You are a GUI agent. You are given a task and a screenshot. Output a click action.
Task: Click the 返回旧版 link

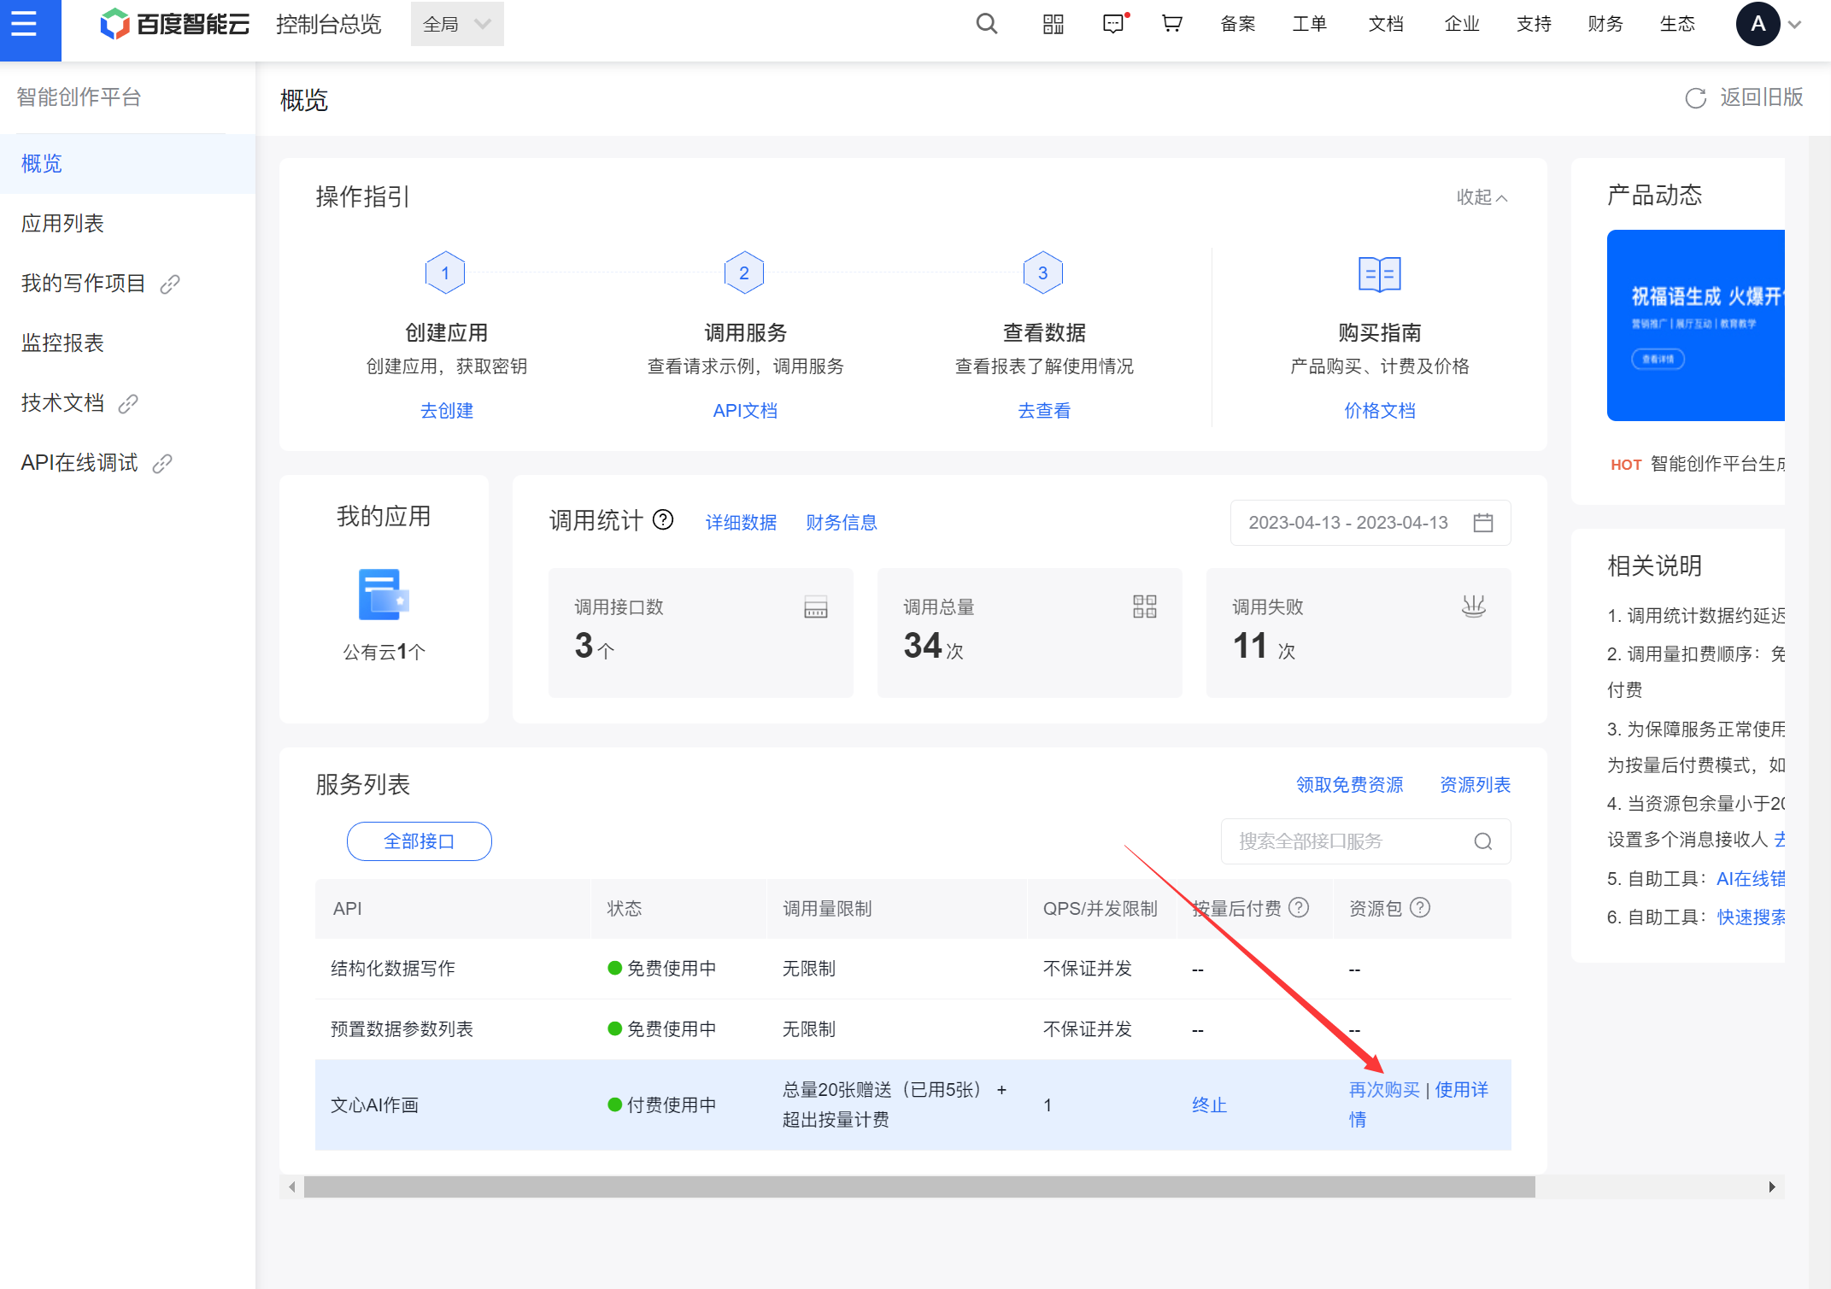click(1761, 98)
